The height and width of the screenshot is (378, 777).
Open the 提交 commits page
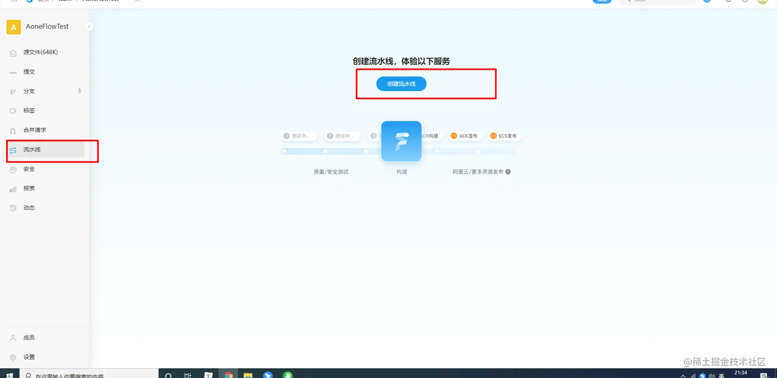pos(45,72)
